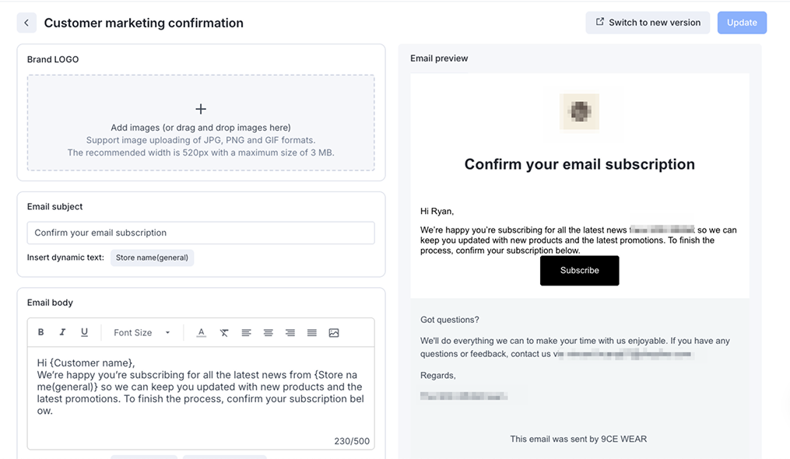Toggle underline formatting in email body
This screenshot has width=790, height=459.
[x=84, y=333]
